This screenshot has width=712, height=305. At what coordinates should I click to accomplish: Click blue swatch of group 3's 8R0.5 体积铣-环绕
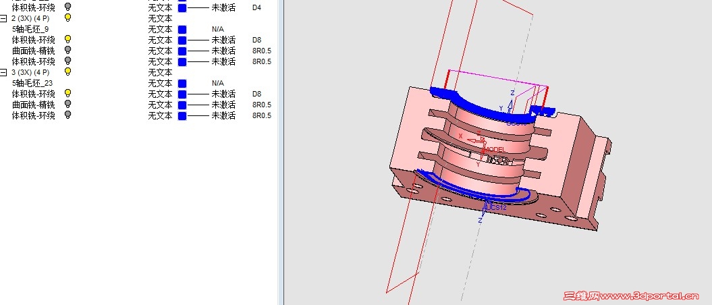click(182, 116)
